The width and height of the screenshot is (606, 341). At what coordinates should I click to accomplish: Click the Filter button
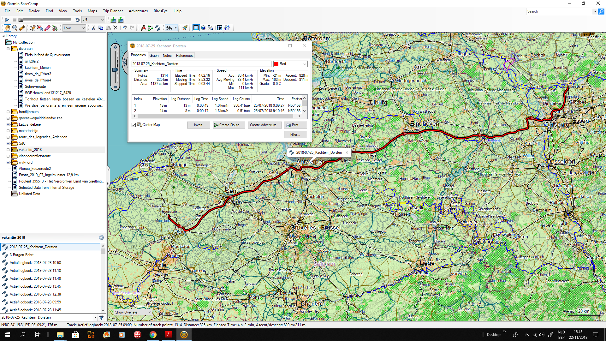[295, 135]
